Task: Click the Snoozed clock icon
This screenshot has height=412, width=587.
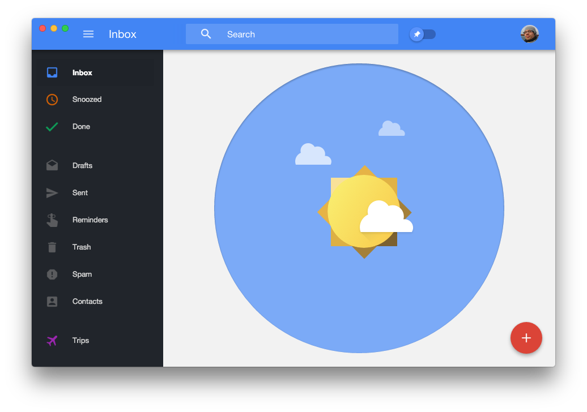Action: coord(52,100)
